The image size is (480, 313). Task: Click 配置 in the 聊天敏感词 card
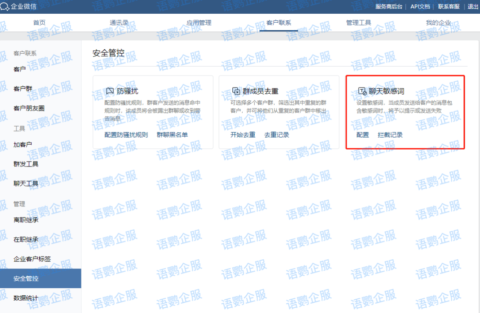[362, 135]
